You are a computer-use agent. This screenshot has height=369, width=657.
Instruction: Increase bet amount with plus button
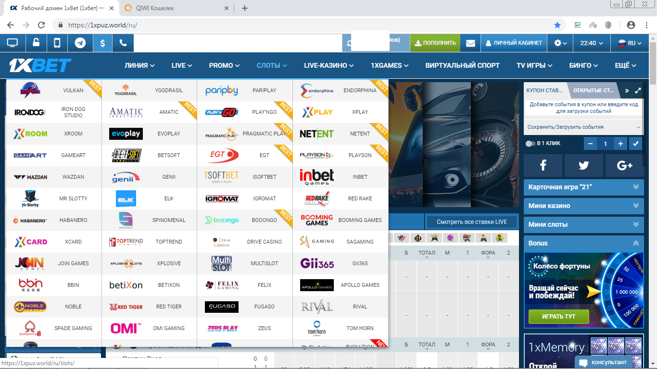point(620,144)
